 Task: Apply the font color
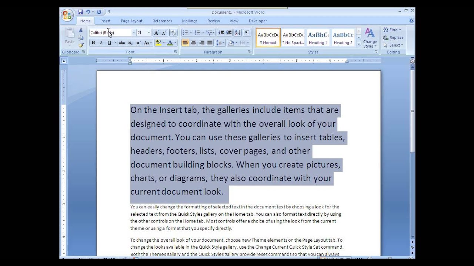coord(170,43)
